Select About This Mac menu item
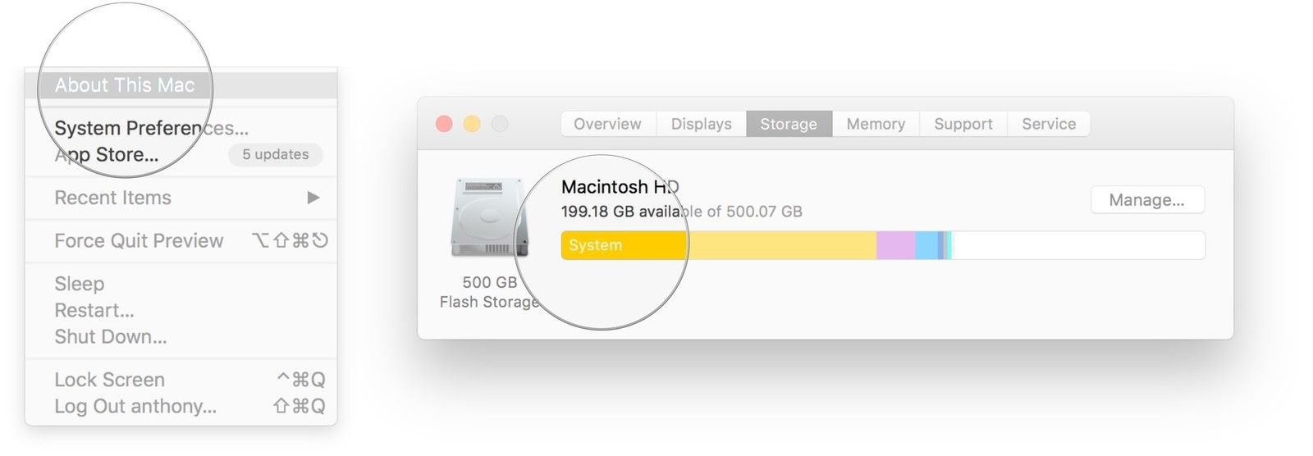This screenshot has width=1313, height=456. [x=125, y=85]
